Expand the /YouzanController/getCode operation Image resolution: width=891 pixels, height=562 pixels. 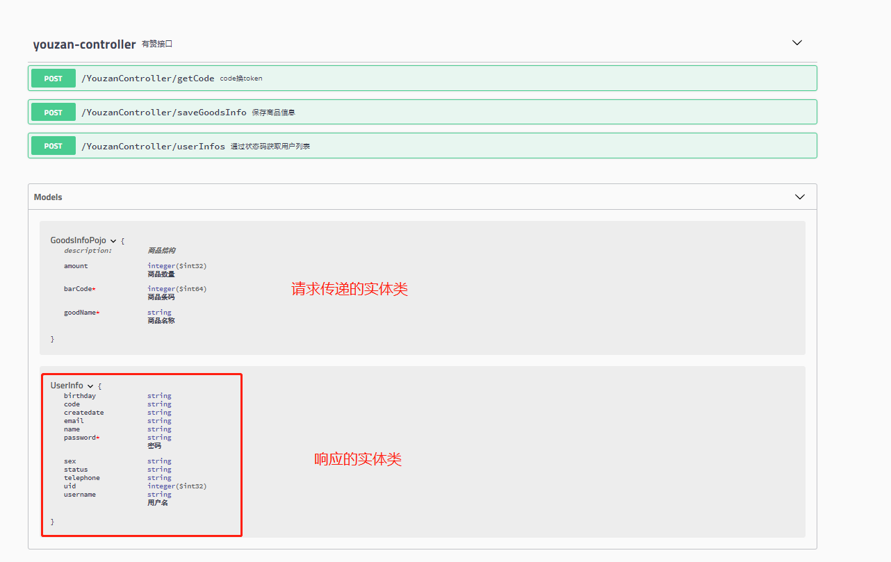point(423,78)
